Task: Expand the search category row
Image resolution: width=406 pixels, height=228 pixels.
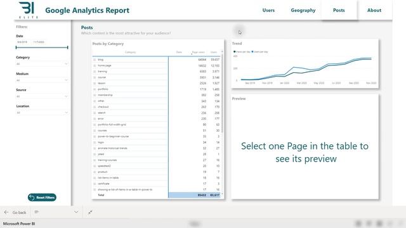Action: (x=95, y=113)
